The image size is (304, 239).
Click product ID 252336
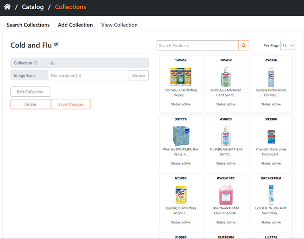(271, 60)
